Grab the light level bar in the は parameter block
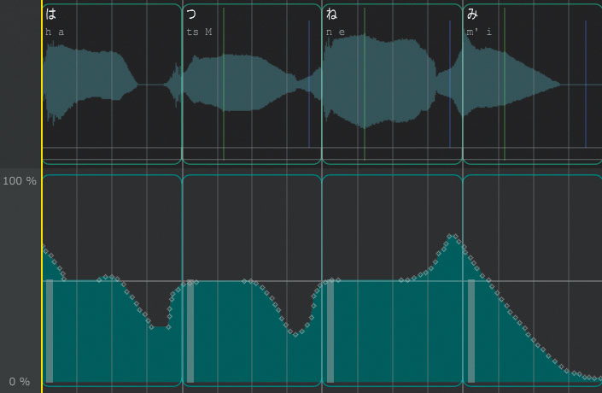 50,331
